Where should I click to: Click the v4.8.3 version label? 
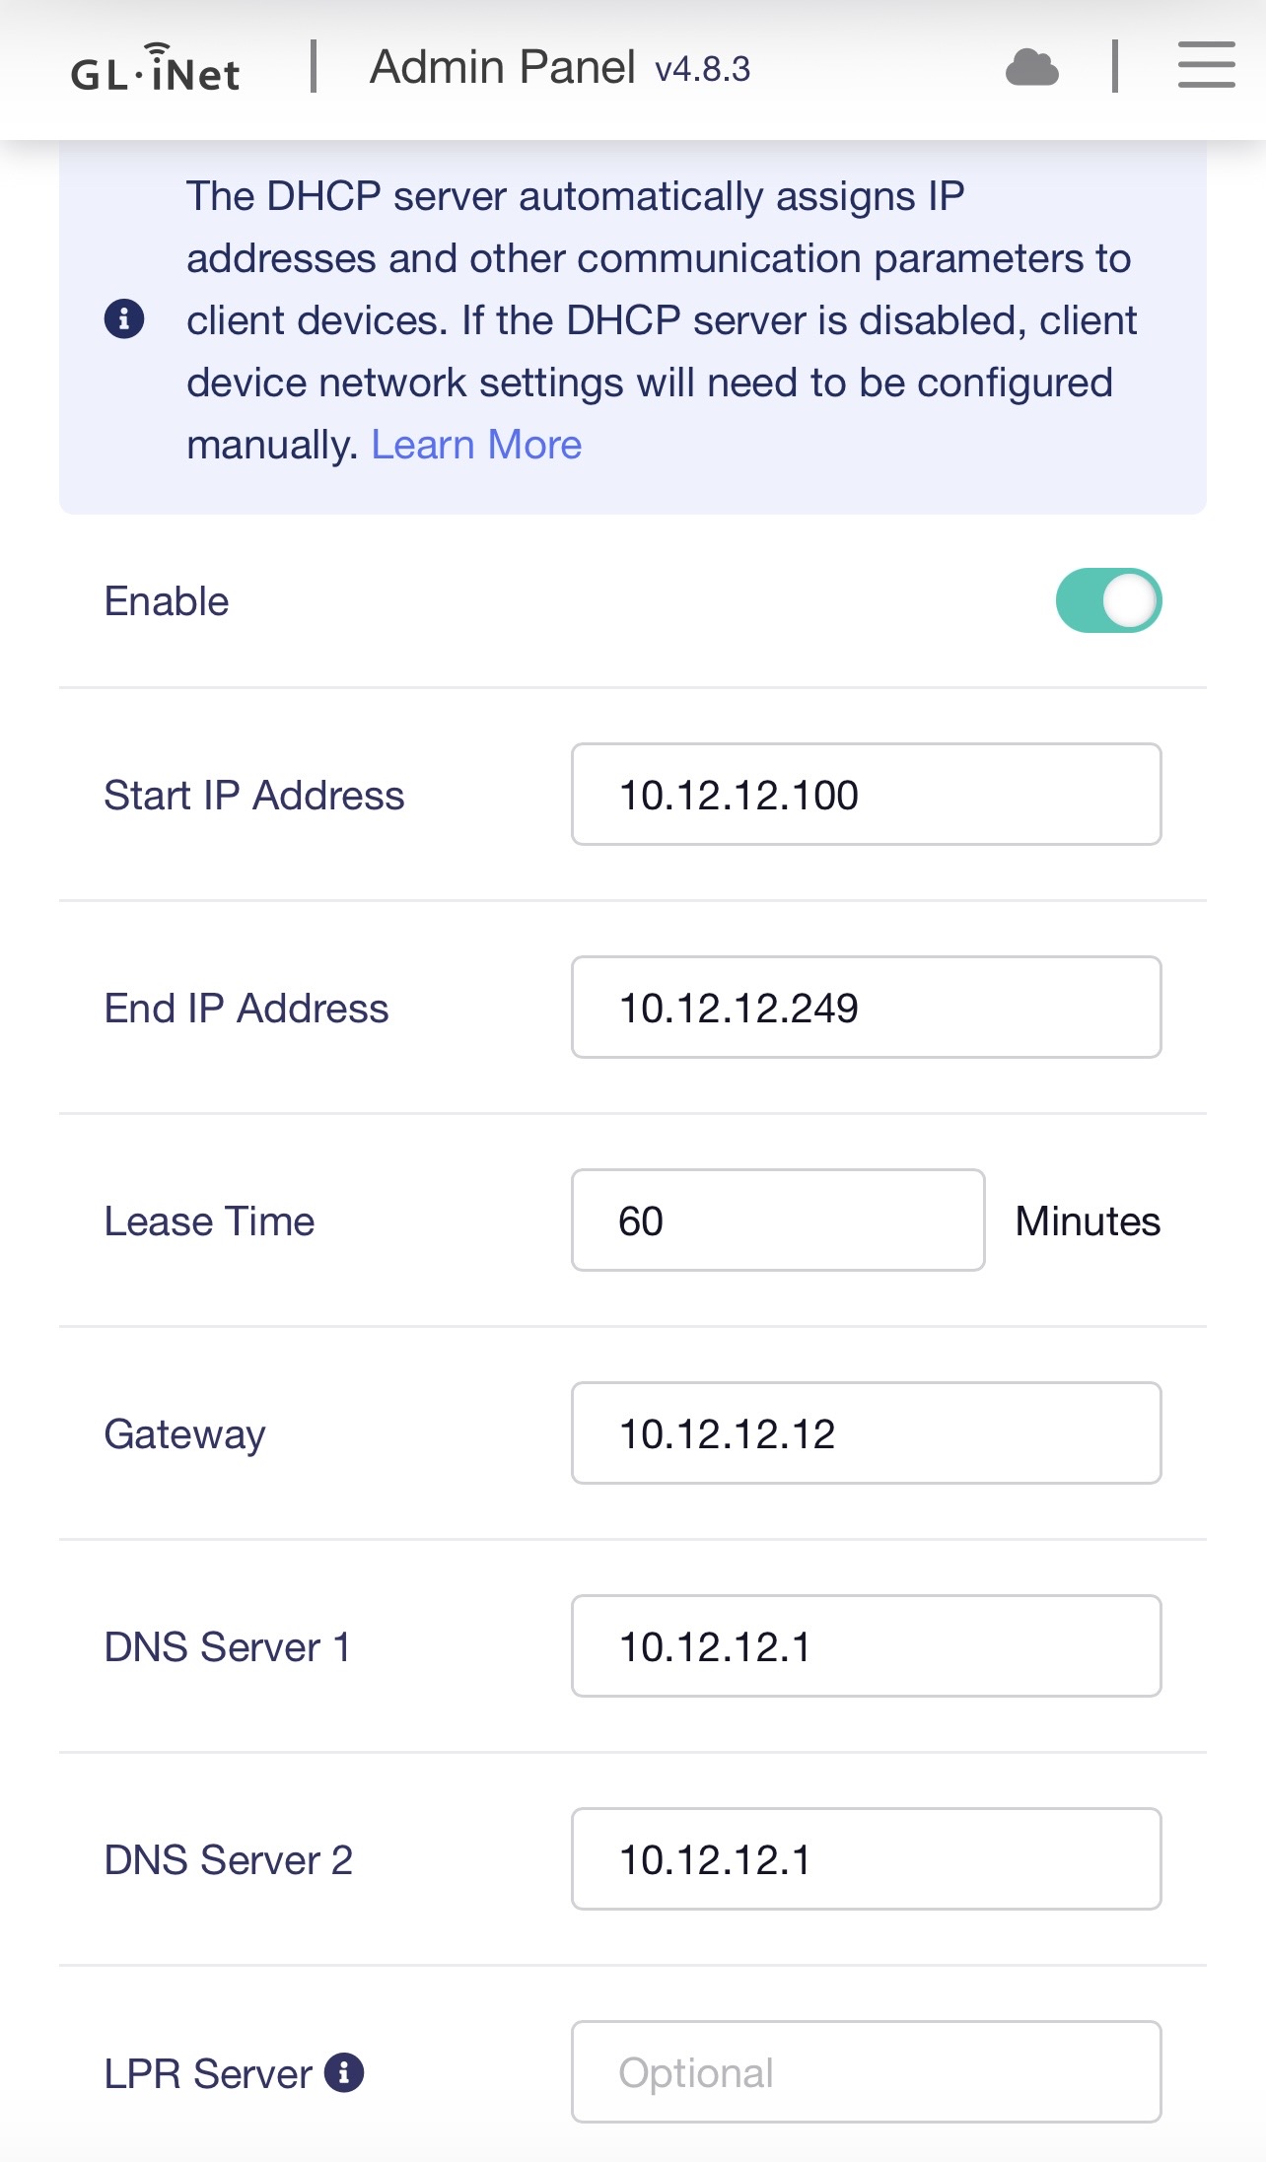pos(702,70)
